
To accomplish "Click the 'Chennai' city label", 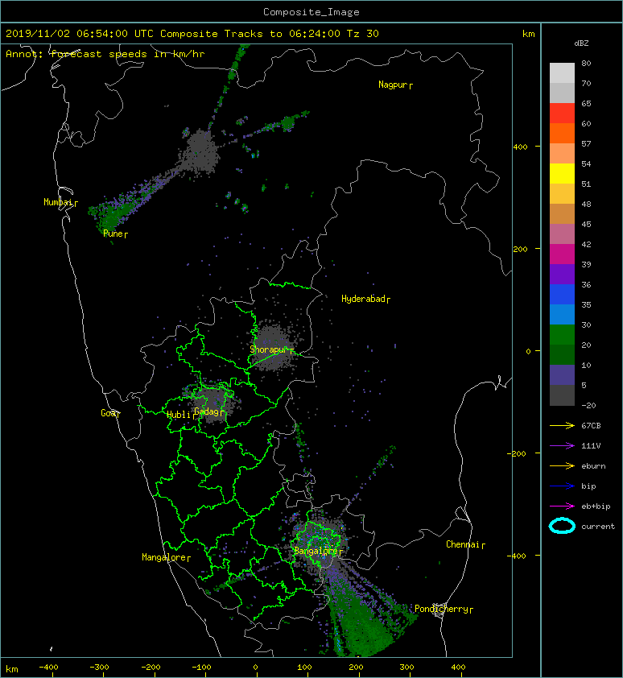I will tap(464, 544).
